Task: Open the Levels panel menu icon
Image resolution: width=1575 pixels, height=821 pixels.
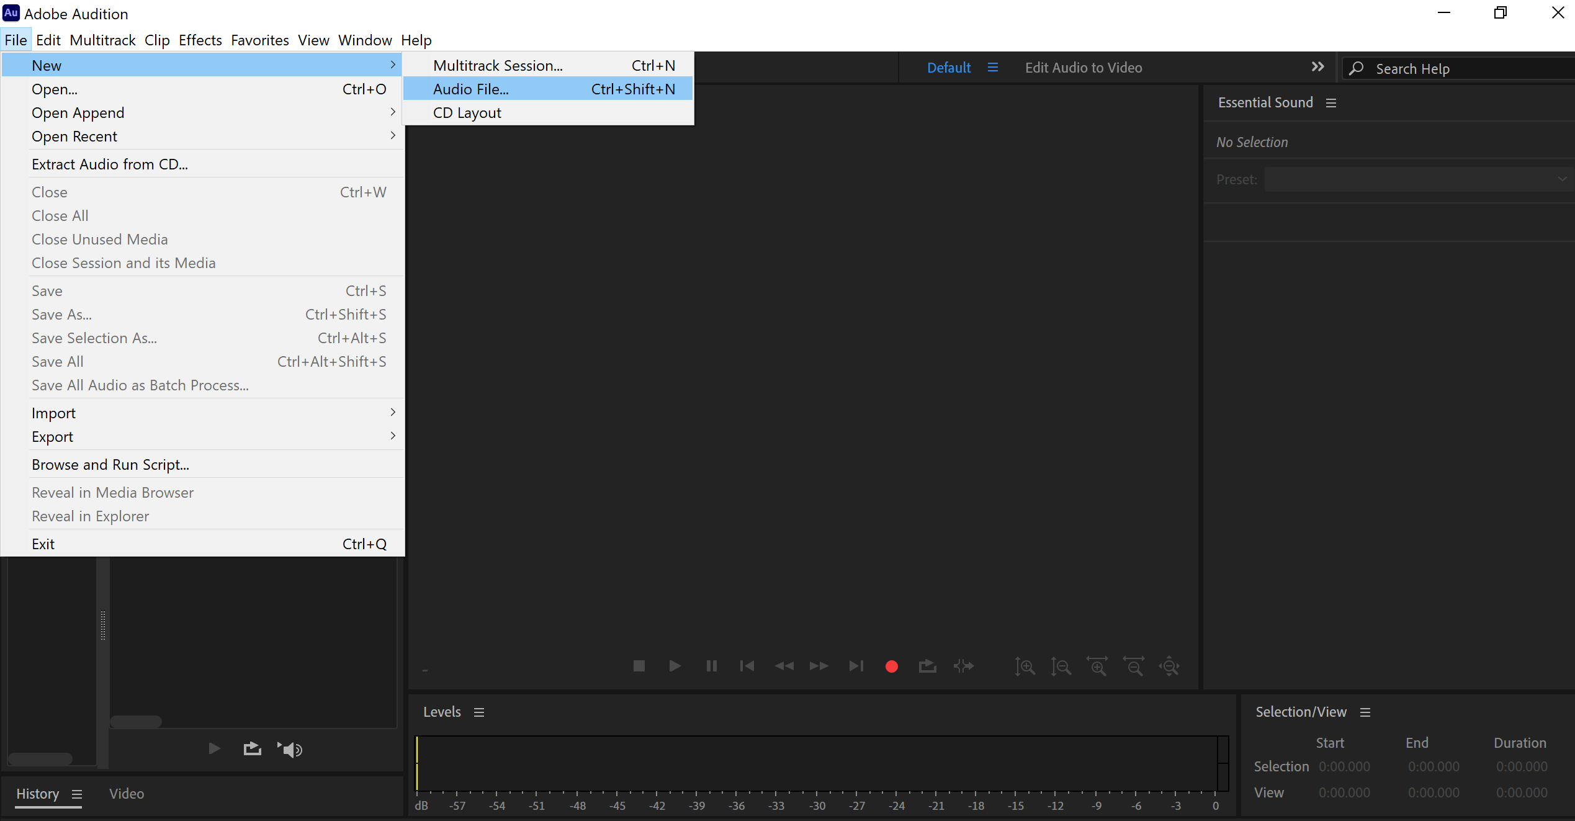Action: point(478,712)
